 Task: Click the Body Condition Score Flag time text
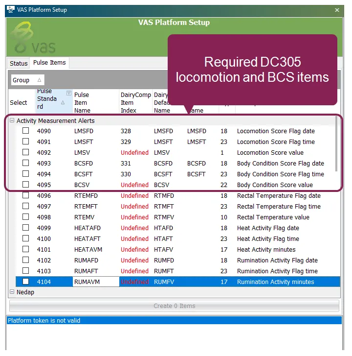(280, 174)
